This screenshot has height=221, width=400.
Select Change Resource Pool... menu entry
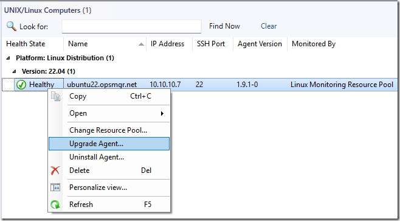coord(109,130)
